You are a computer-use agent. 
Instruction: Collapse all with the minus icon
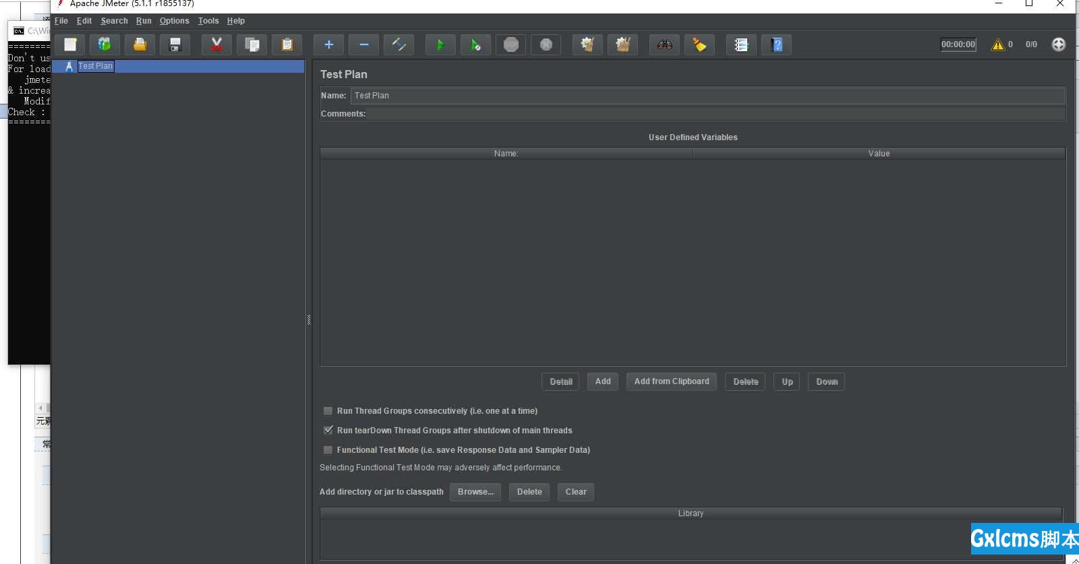[x=363, y=44]
